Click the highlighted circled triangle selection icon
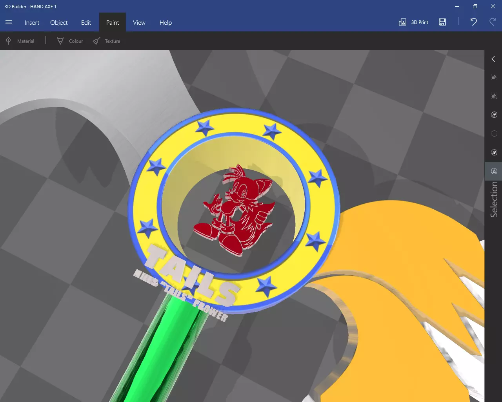The height and width of the screenshot is (402, 502). pos(494,171)
